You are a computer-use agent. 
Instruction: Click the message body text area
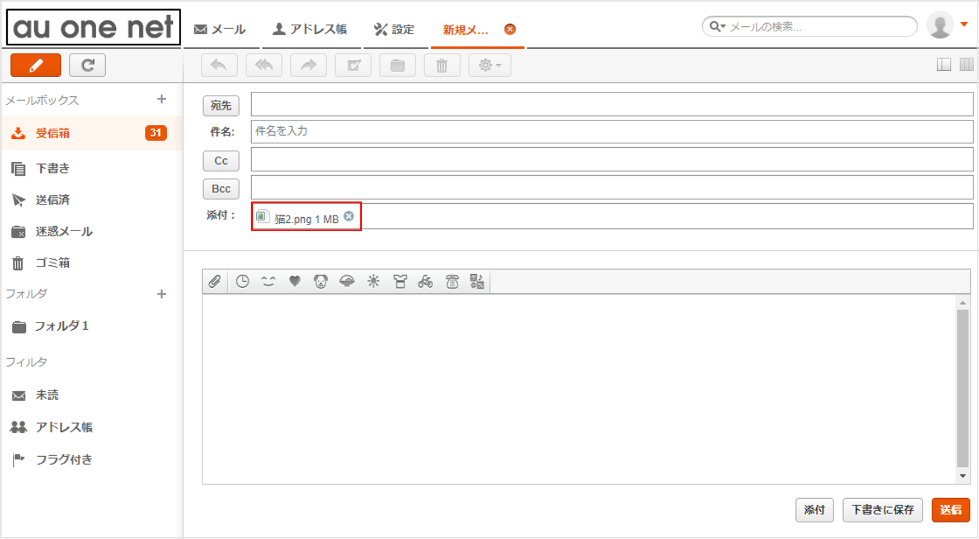[x=579, y=389]
